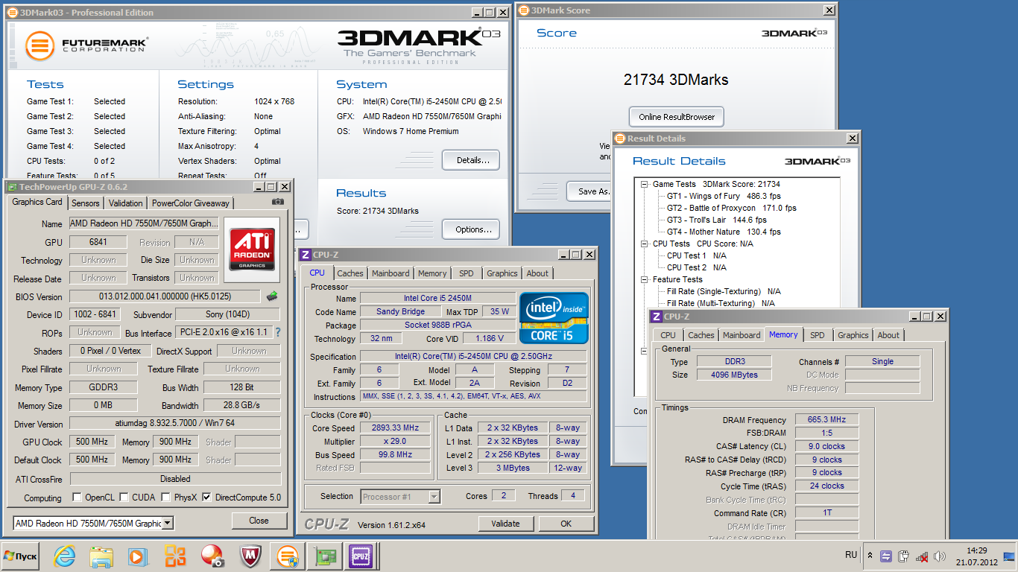Click the ATI Radeon Graphics logo
Screen dimensions: 1018x572
(252, 250)
